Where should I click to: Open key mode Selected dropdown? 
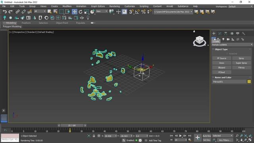(x=222, y=136)
